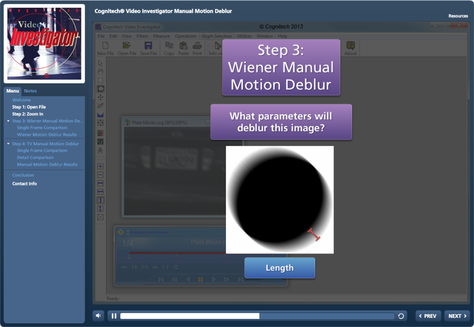Activate the rectangular selection tool
Screen dimensions: 474x327
click(100, 80)
